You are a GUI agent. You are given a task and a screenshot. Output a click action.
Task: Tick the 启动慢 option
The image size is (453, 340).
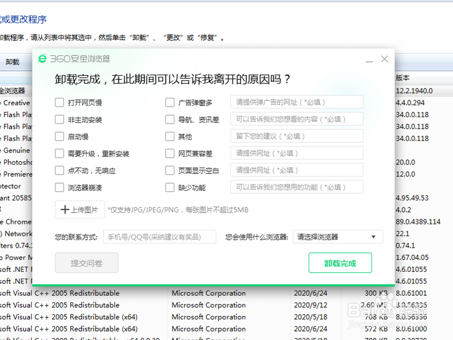click(x=59, y=137)
